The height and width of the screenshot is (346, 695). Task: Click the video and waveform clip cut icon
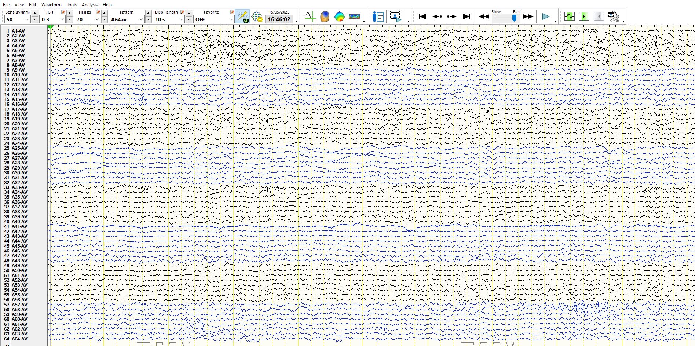(x=613, y=17)
